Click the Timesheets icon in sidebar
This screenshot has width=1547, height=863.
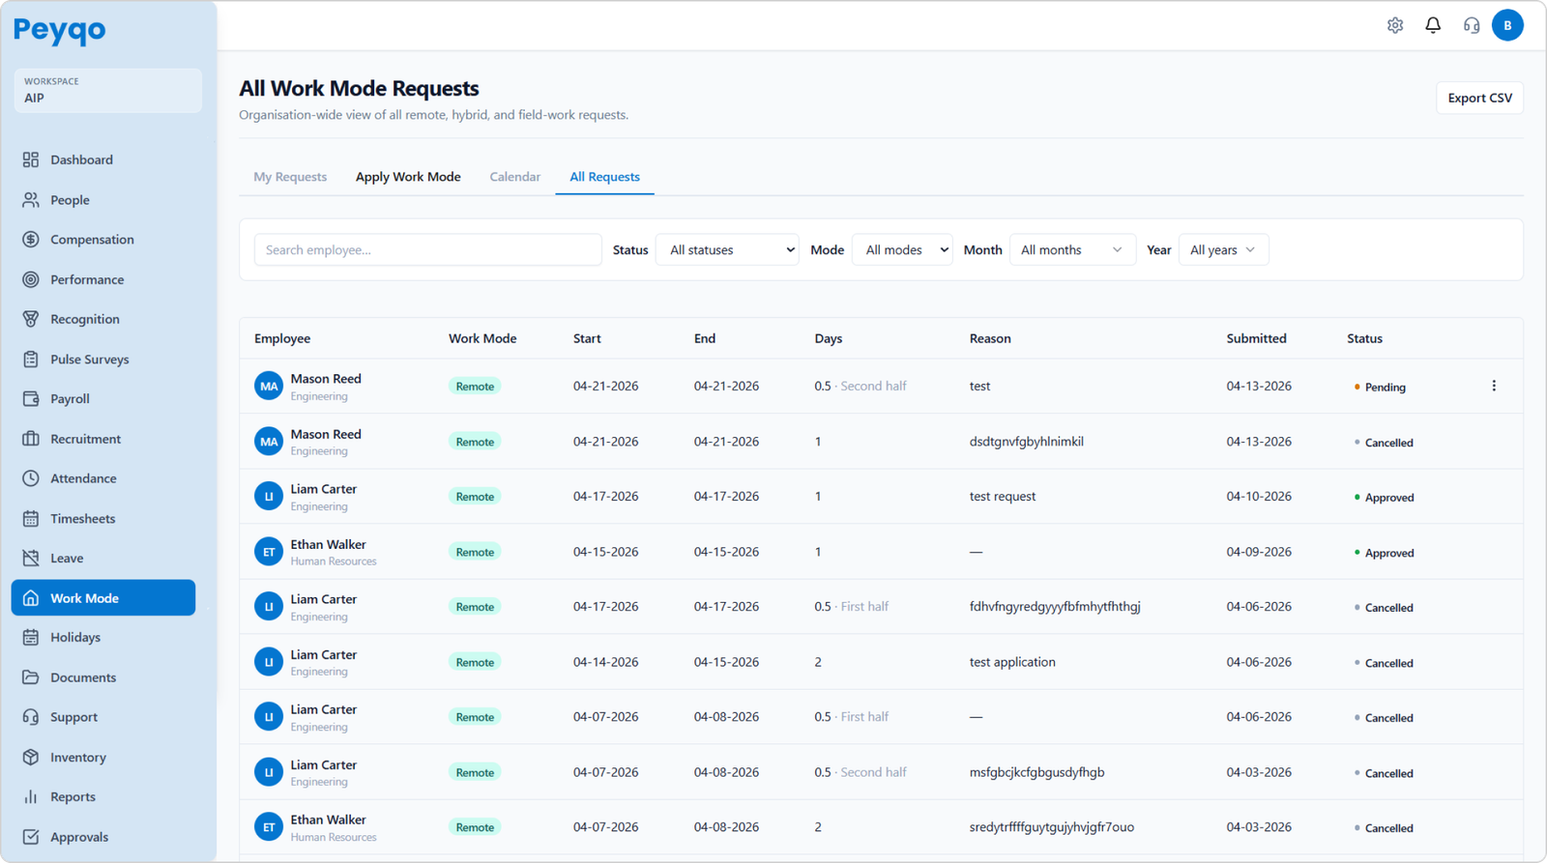point(31,519)
